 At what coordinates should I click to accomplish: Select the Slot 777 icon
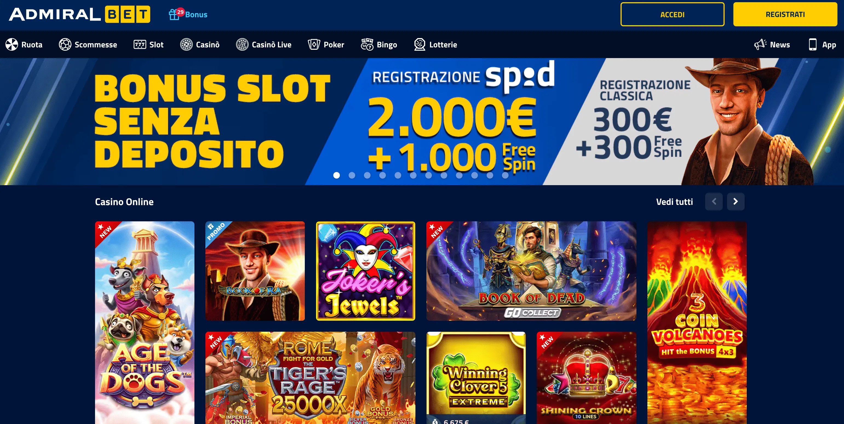coord(140,45)
